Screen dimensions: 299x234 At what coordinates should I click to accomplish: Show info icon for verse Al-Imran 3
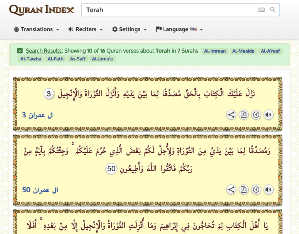click(256, 115)
